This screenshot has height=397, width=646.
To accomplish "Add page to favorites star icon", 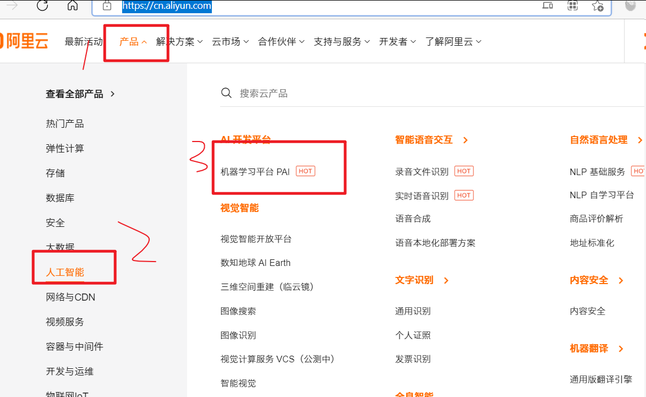I will (598, 6).
